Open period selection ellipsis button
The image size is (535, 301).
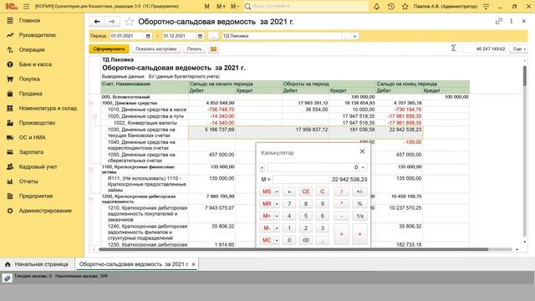[x=213, y=36]
